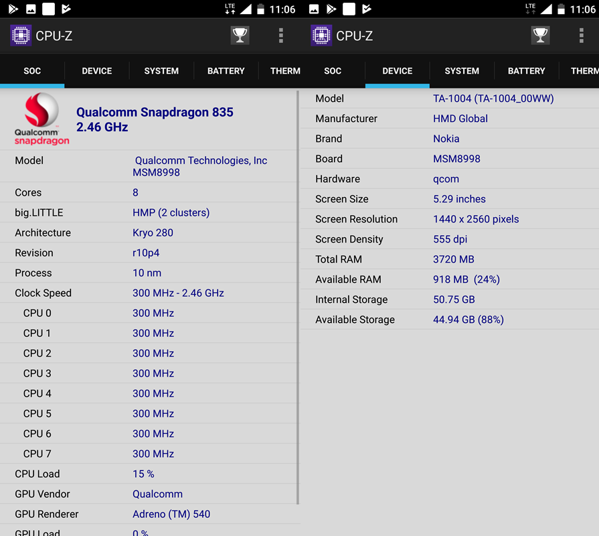The width and height of the screenshot is (599, 536).
Task: Tap the Available Storage 44.94 GB (88%) value
Action: tap(468, 320)
